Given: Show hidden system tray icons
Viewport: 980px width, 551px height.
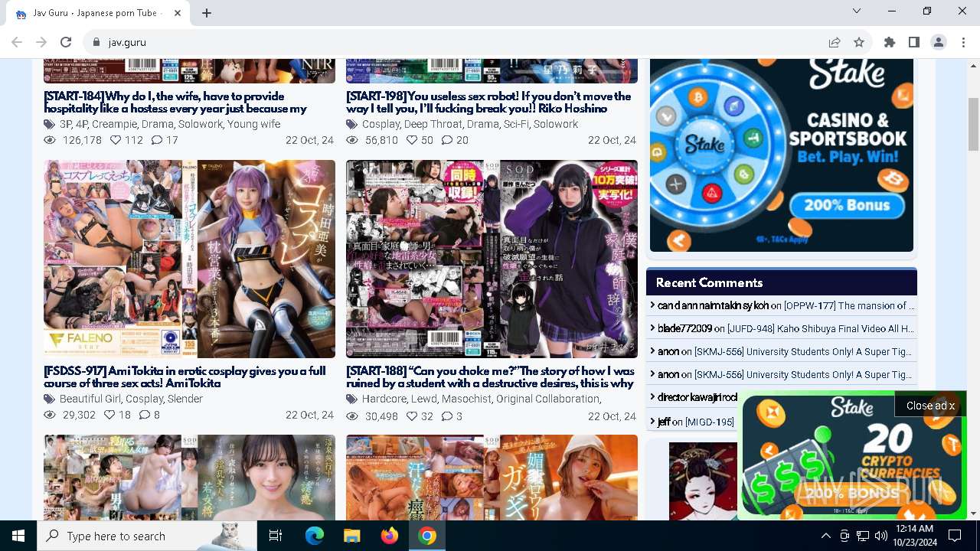Looking at the screenshot, I should coord(825,536).
